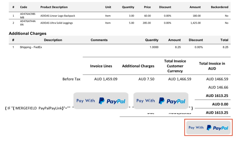
Task: Click the AUD 1,459.09 invoice lines amount
Action: click(x=106, y=79)
